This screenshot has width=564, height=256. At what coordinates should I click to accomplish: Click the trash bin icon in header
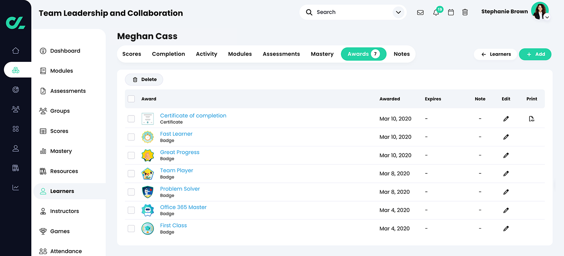click(x=465, y=12)
